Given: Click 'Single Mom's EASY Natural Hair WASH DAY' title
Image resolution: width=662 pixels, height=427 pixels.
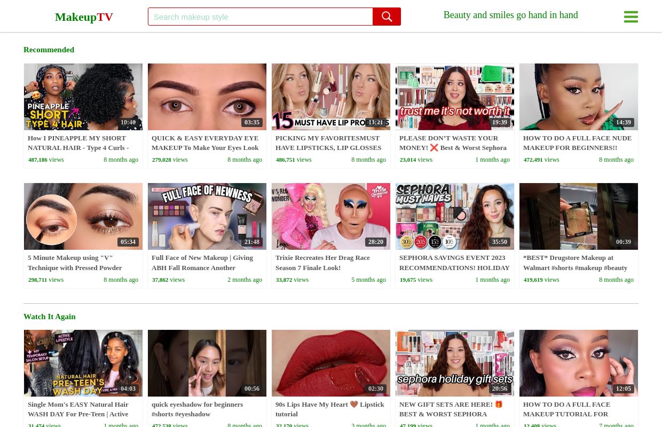Looking at the screenshot, I should (78, 409).
